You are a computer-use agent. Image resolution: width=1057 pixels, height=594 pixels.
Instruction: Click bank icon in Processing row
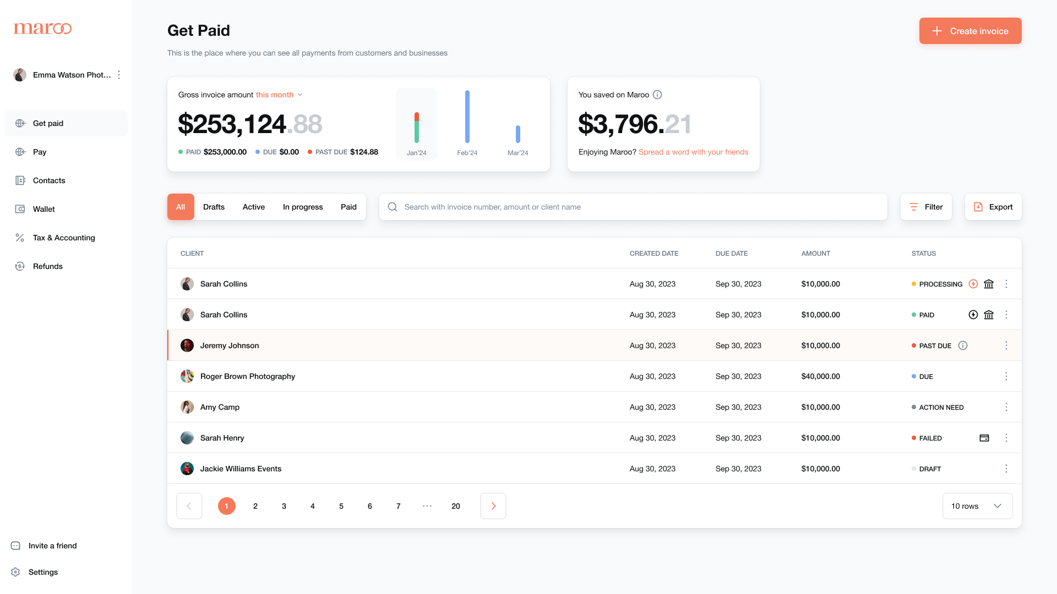coord(989,284)
